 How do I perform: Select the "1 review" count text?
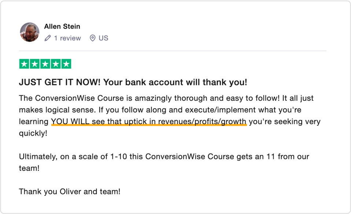pos(67,38)
